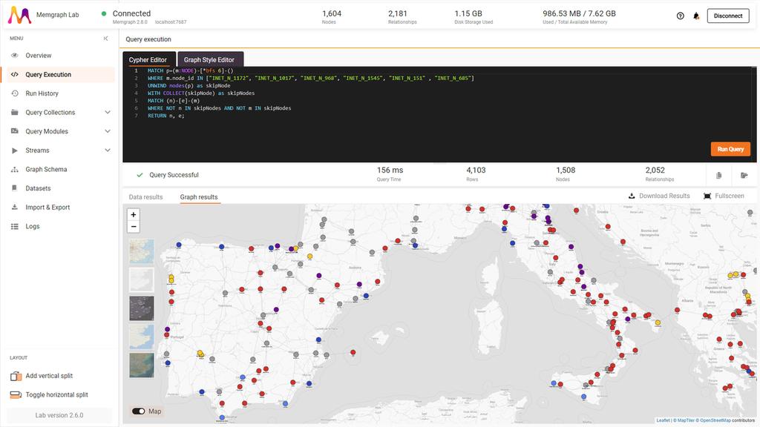
Task: Click the Logs list icon
Action: 15,226
